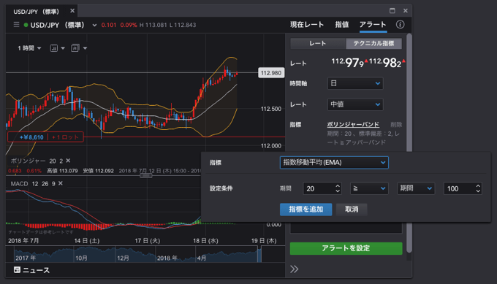This screenshot has width=497, height=284.
Task: Click the chart pane divider handle
Action: (145, 176)
